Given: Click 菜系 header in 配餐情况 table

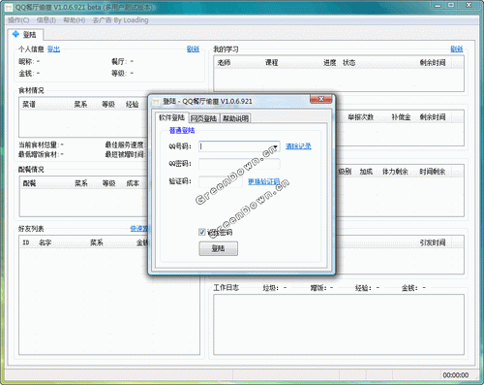Looking at the screenshot, I should pos(81,183).
